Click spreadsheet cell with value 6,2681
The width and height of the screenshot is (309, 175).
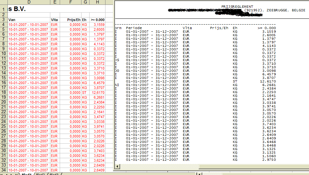click(x=97, y=97)
